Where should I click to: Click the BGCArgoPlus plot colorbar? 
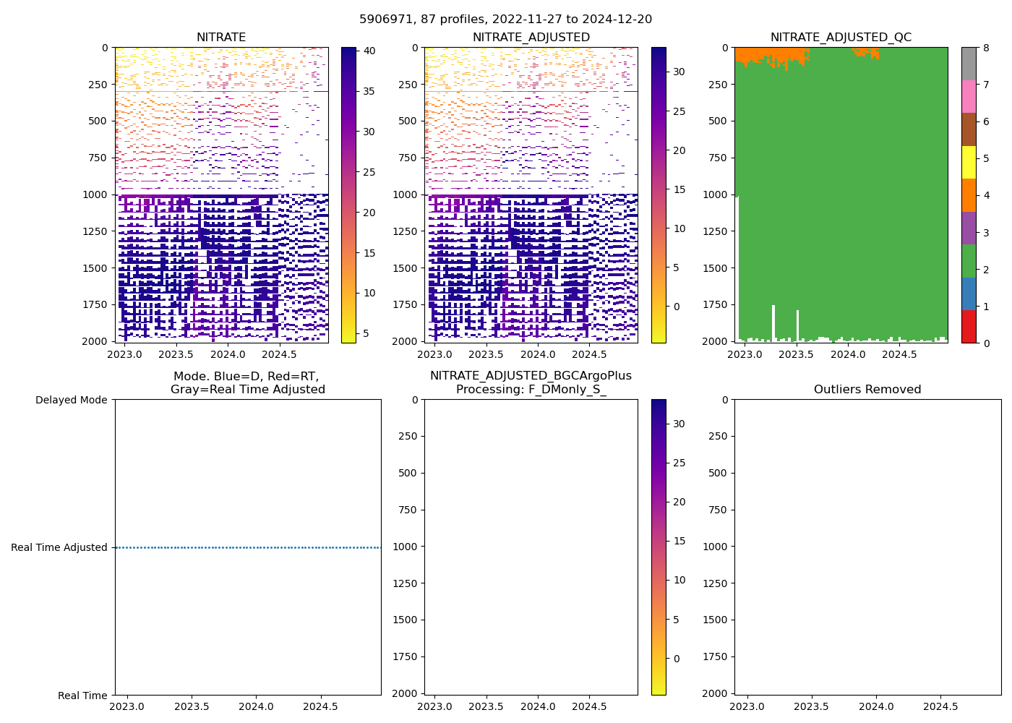click(659, 547)
